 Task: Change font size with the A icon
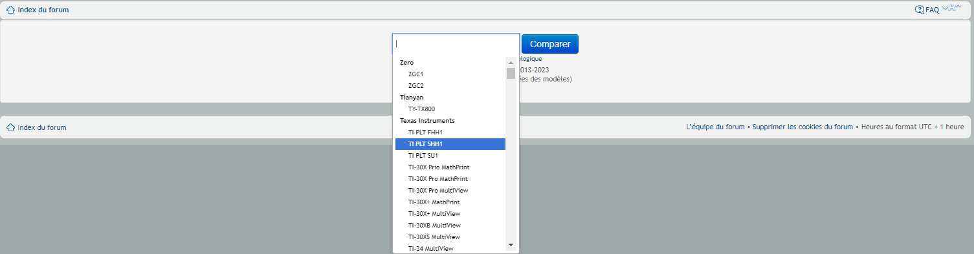[x=951, y=8]
